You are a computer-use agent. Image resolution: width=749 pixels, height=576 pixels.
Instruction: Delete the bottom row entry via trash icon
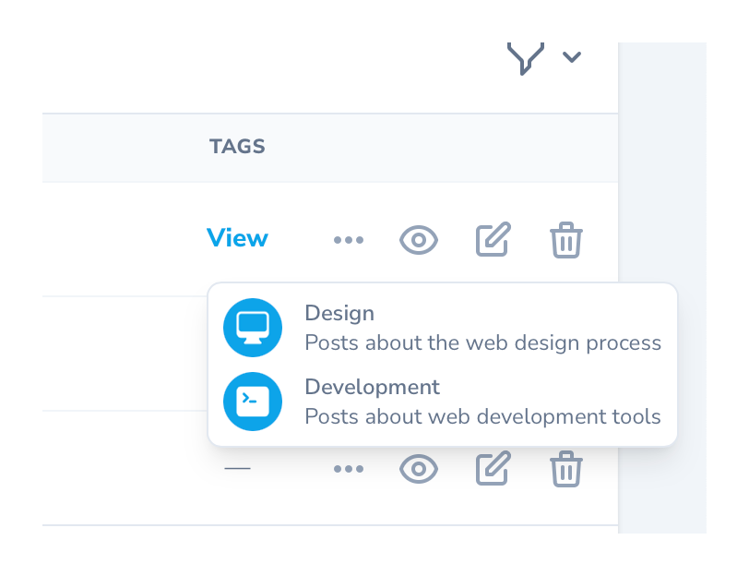[x=566, y=469]
